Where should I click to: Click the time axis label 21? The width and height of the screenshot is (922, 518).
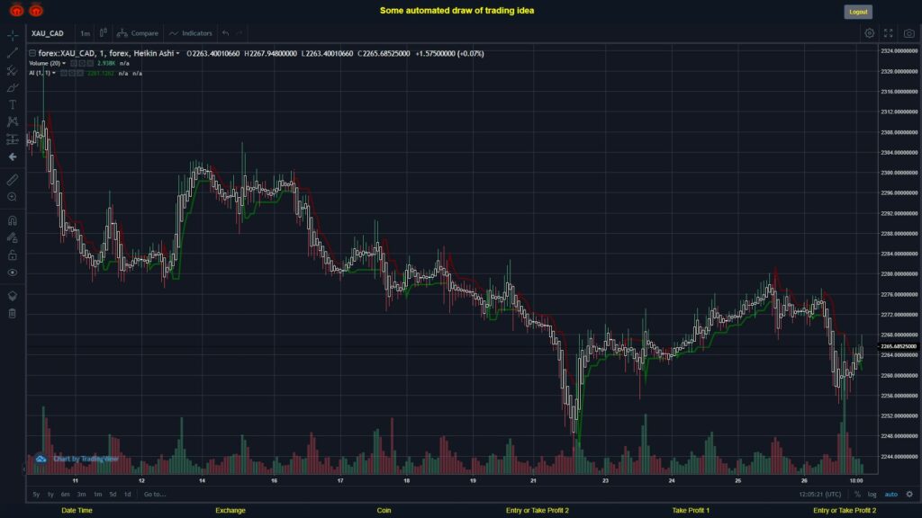(533, 481)
